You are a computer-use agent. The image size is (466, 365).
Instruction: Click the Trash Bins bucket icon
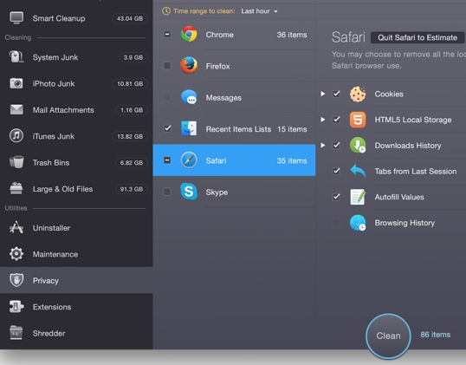(16, 162)
